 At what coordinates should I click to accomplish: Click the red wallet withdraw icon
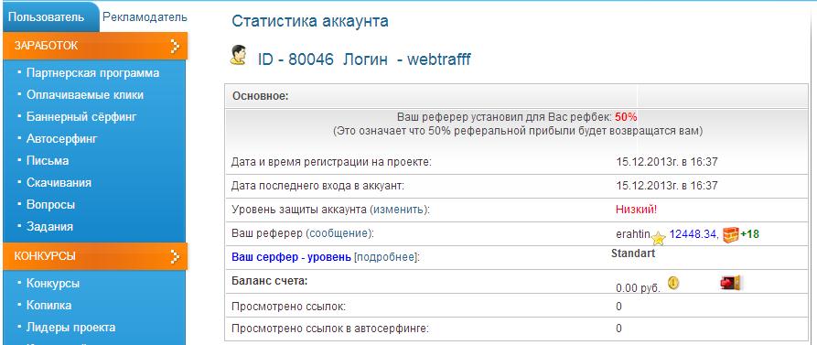[730, 282]
